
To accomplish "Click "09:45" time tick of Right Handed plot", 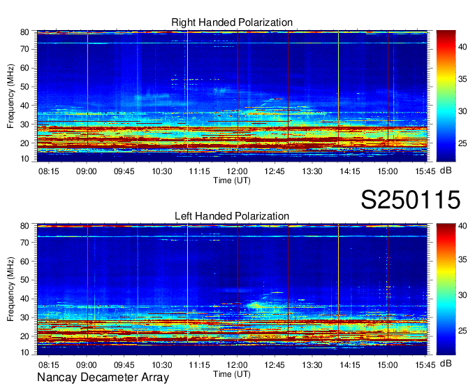I will click(124, 171).
